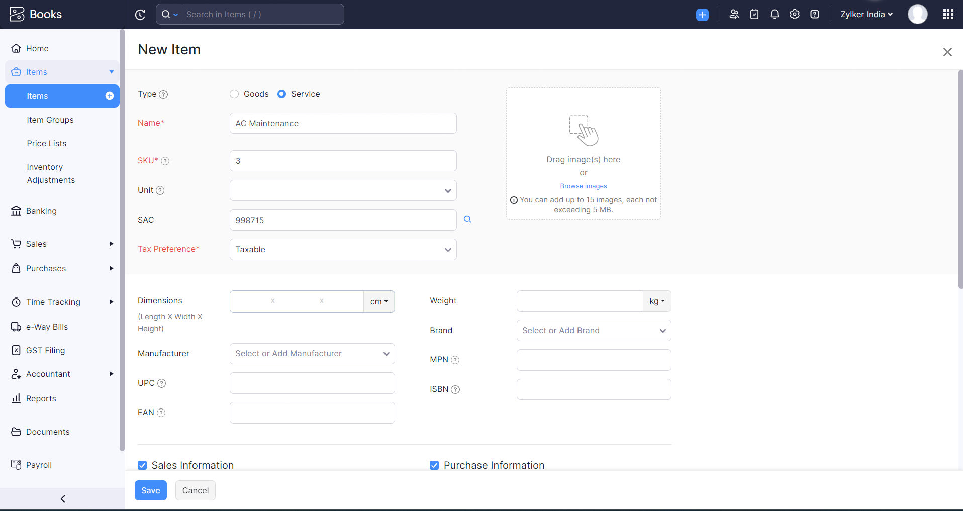
Task: Click the Browse images link
Action: click(x=583, y=186)
